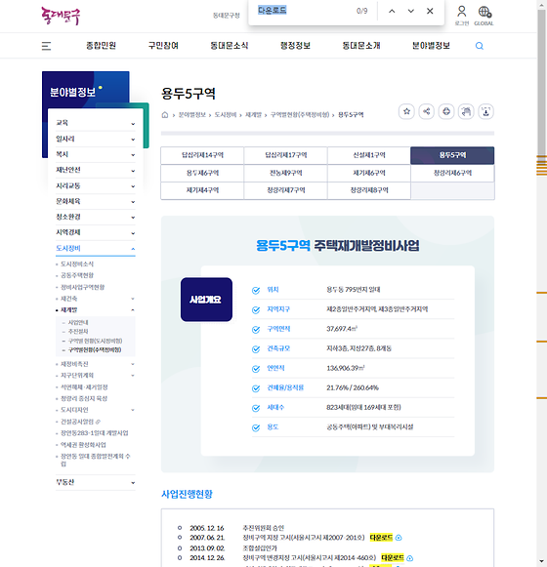Open 공동주택현황 sidebar link
Image resolution: width=547 pixels, height=567 pixels.
coord(77,275)
